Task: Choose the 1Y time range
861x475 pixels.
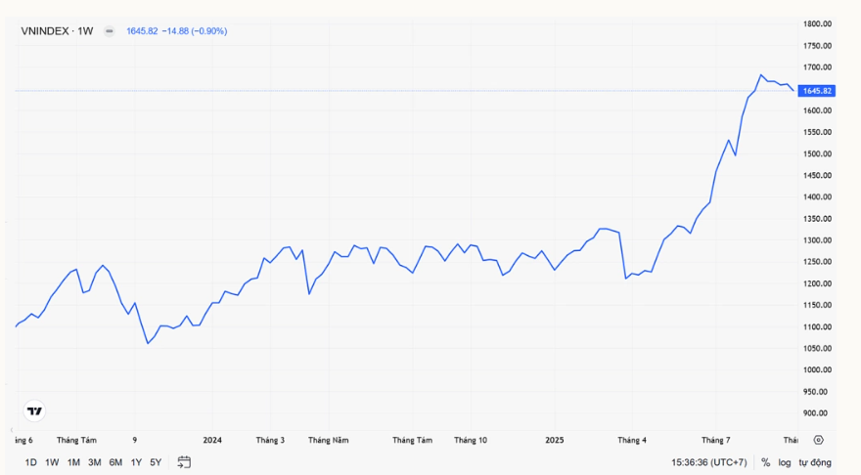Action: tap(136, 462)
